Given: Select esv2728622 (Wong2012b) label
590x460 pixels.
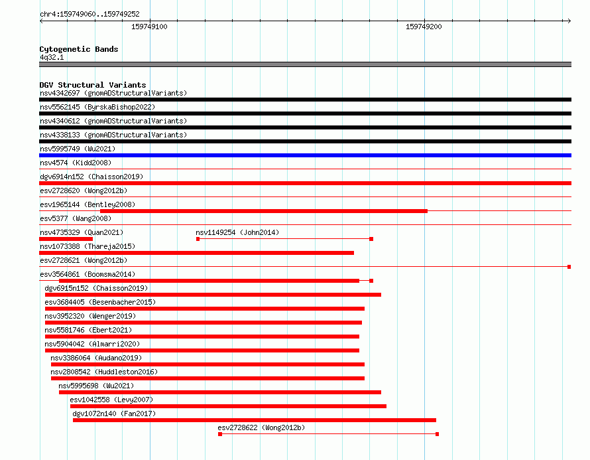Looking at the screenshot, I should (x=261, y=427).
